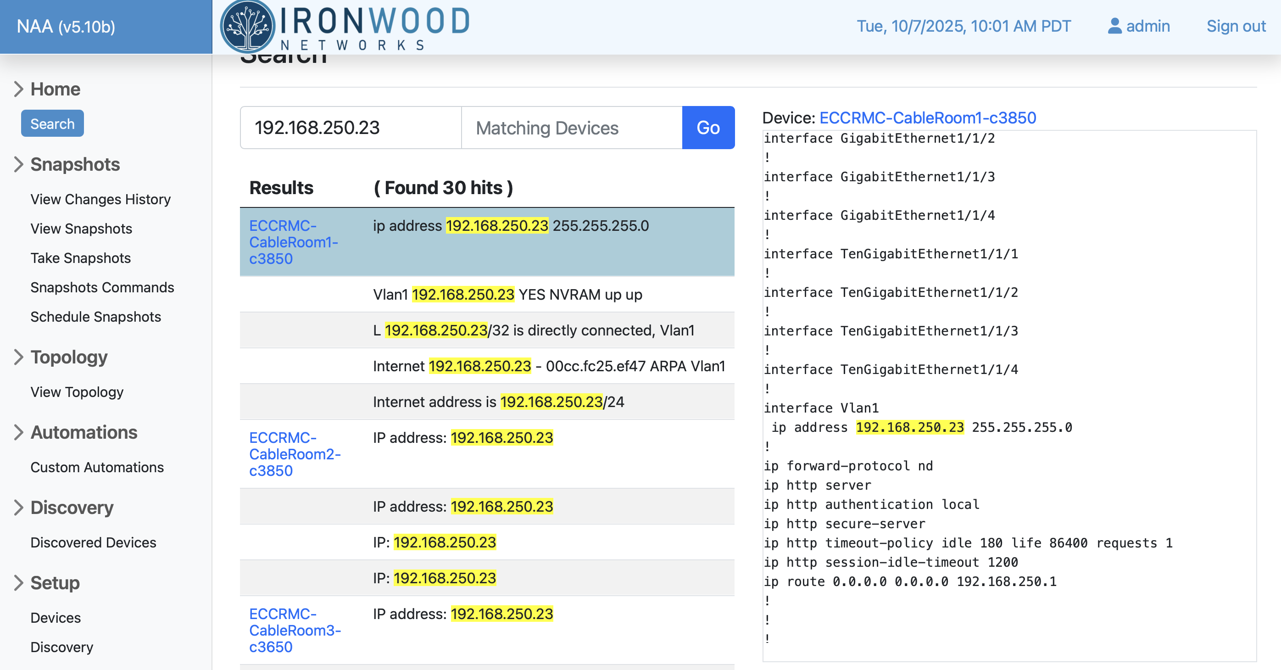The width and height of the screenshot is (1281, 670).
Task: Click the admin user icon
Action: click(1114, 26)
